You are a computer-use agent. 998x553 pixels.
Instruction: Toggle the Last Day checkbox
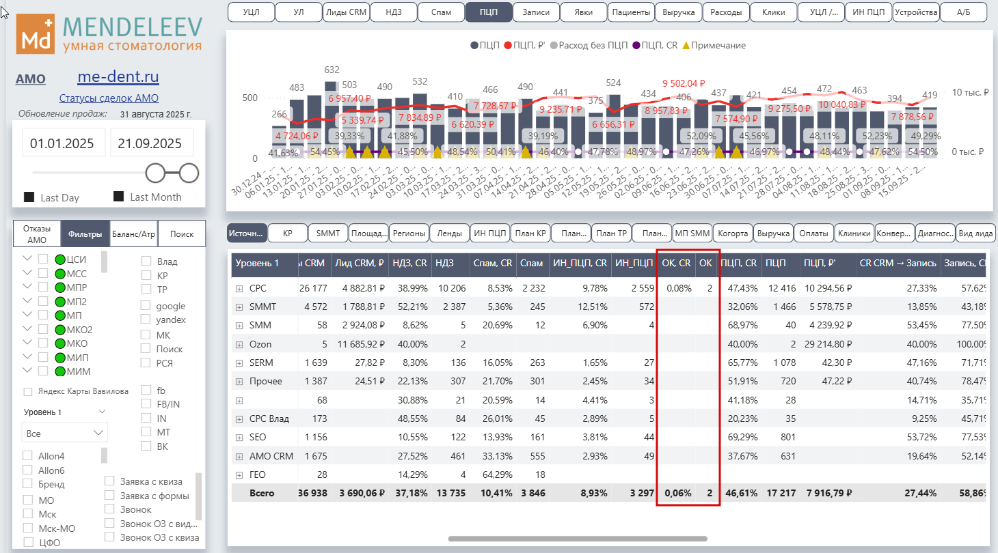[29, 197]
